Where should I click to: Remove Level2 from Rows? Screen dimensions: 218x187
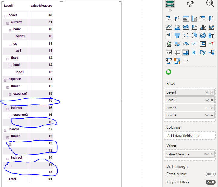pos(212,100)
